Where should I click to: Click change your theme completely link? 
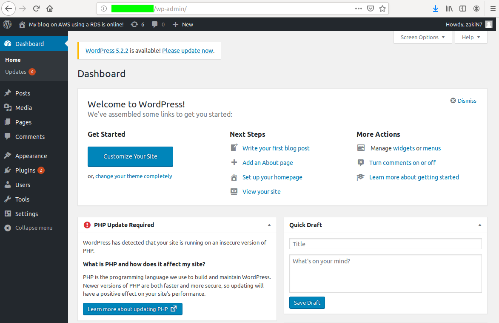click(x=134, y=176)
